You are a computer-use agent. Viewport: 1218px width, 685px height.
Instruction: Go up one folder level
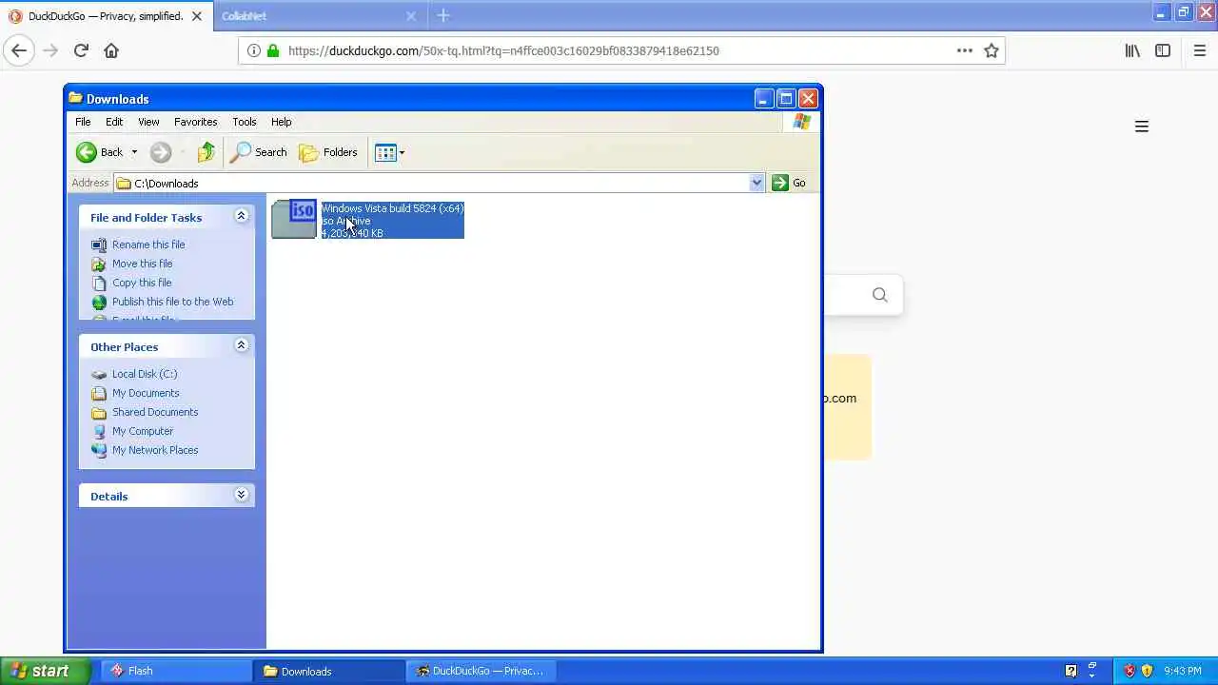206,152
